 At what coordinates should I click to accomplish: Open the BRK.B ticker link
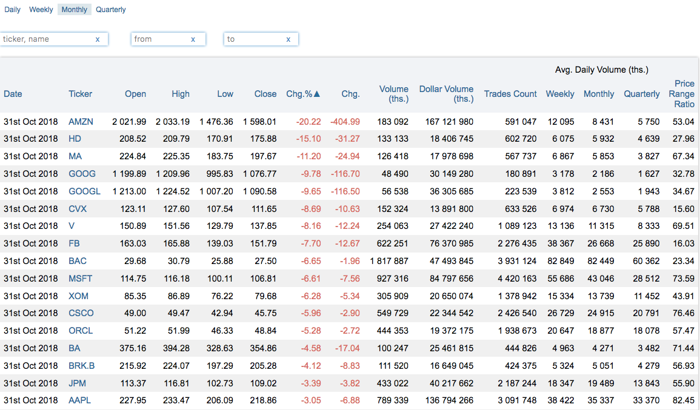coord(82,366)
